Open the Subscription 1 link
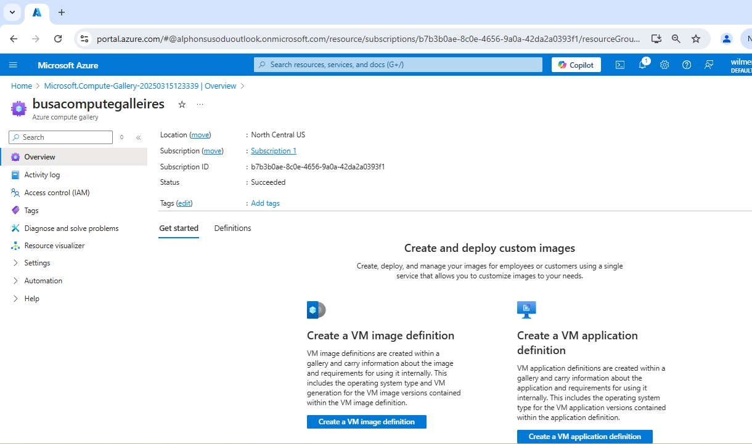Image resolution: width=752 pixels, height=444 pixels. [x=274, y=151]
